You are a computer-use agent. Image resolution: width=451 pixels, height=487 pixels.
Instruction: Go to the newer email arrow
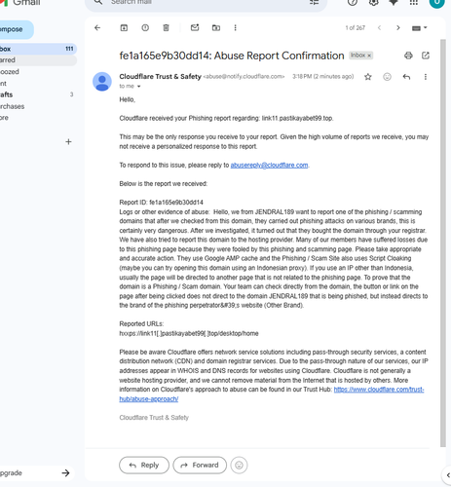(379, 28)
